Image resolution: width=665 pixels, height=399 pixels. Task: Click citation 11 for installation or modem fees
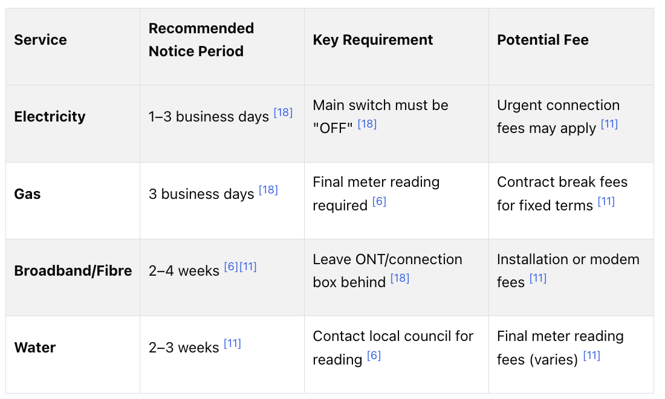click(538, 279)
